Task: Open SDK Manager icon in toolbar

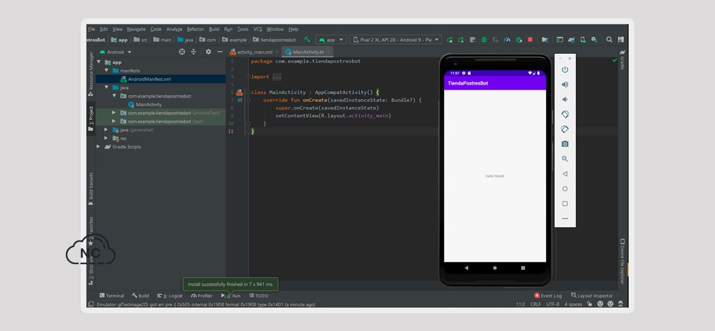Action: pos(594,40)
